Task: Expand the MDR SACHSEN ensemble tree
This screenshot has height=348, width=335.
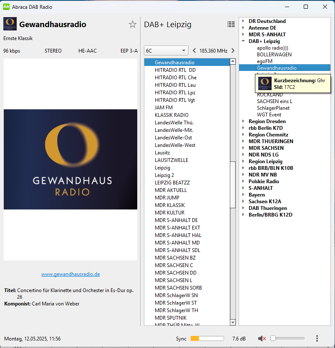Action: (x=243, y=148)
